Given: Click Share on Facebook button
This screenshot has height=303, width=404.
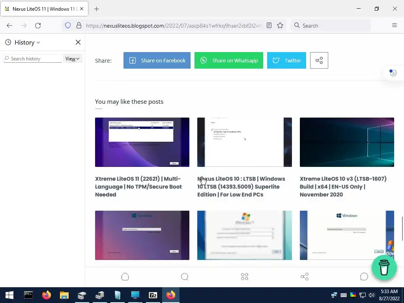Looking at the screenshot, I should click(x=157, y=60).
